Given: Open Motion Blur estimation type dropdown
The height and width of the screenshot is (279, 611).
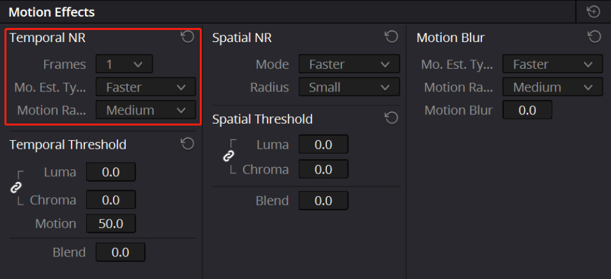Looking at the screenshot, I should tap(548, 64).
